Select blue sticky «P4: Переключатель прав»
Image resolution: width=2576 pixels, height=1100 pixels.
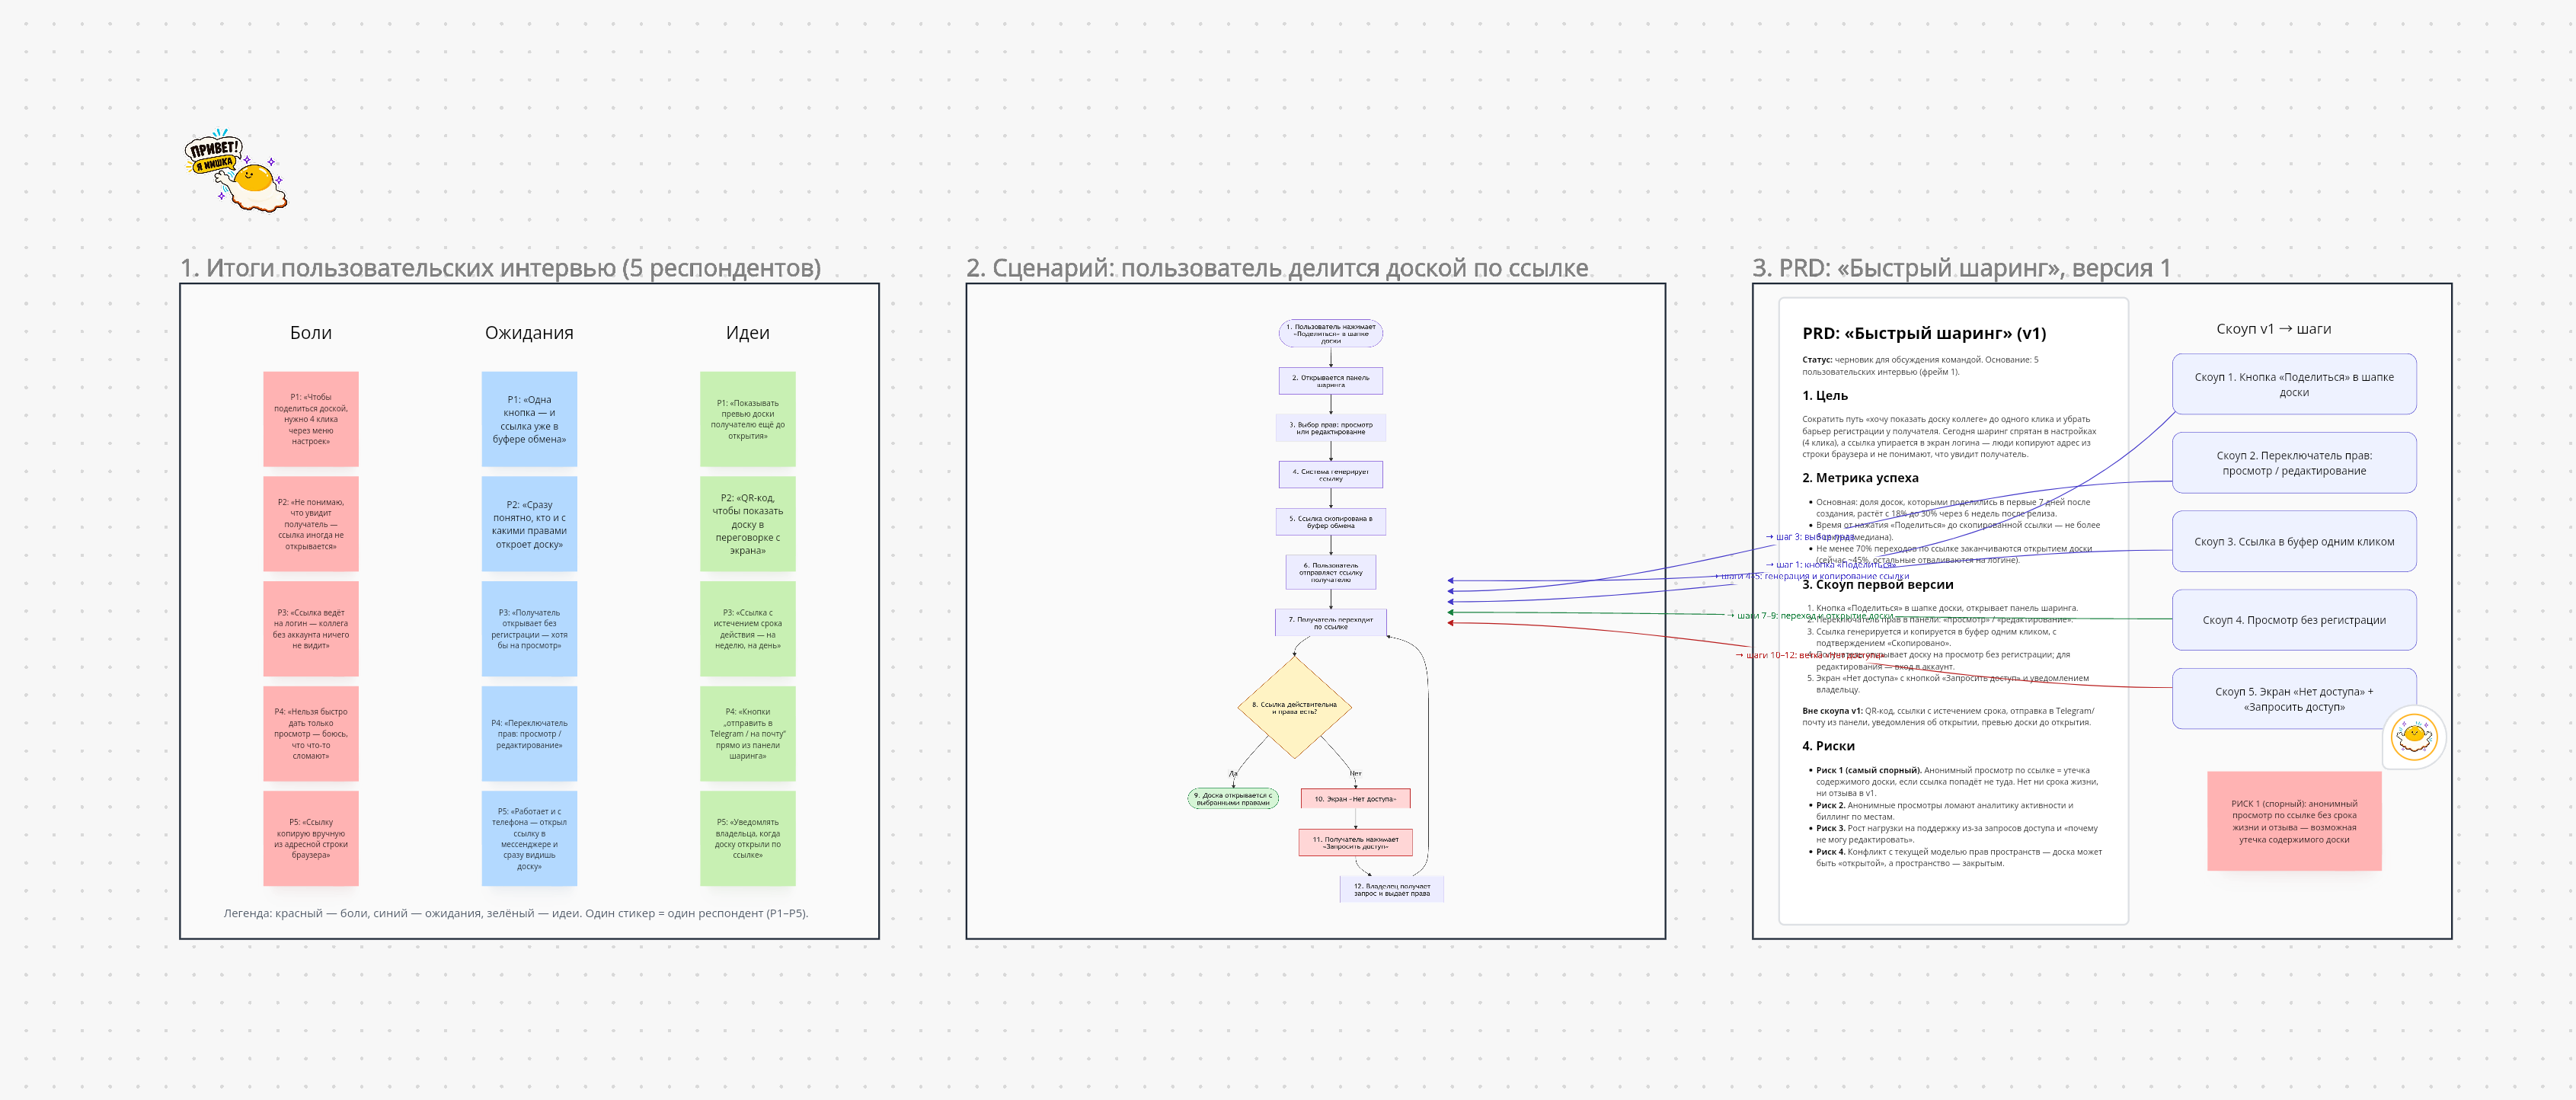click(529, 734)
